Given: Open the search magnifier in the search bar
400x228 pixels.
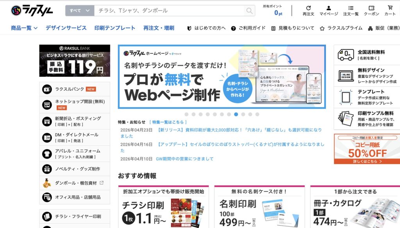Looking at the screenshot, I should point(250,11).
